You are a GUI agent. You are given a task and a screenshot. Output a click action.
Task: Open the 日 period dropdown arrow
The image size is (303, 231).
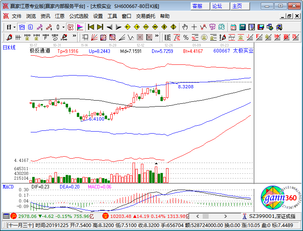15,27
